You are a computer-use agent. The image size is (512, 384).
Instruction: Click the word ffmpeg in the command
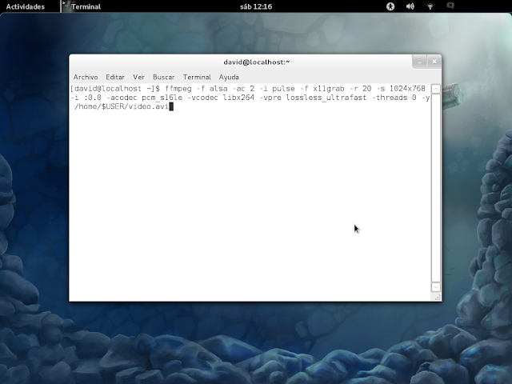(178, 89)
